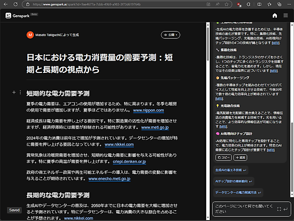Click the 追加 add button

click(240, 158)
